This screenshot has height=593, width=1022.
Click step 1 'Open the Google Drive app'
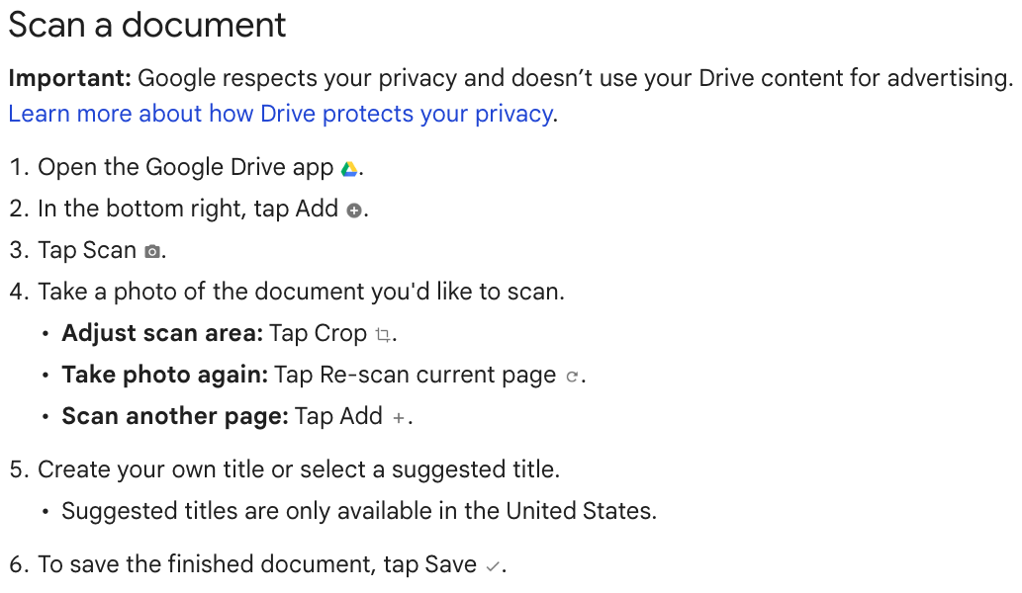pos(186,167)
